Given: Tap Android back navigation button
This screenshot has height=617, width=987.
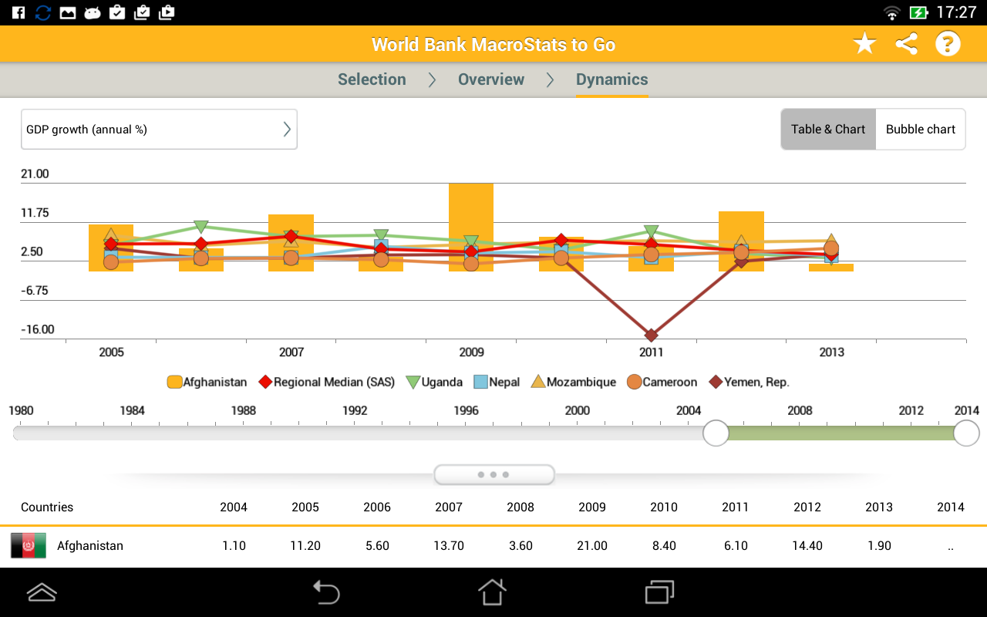Looking at the screenshot, I should click(326, 592).
